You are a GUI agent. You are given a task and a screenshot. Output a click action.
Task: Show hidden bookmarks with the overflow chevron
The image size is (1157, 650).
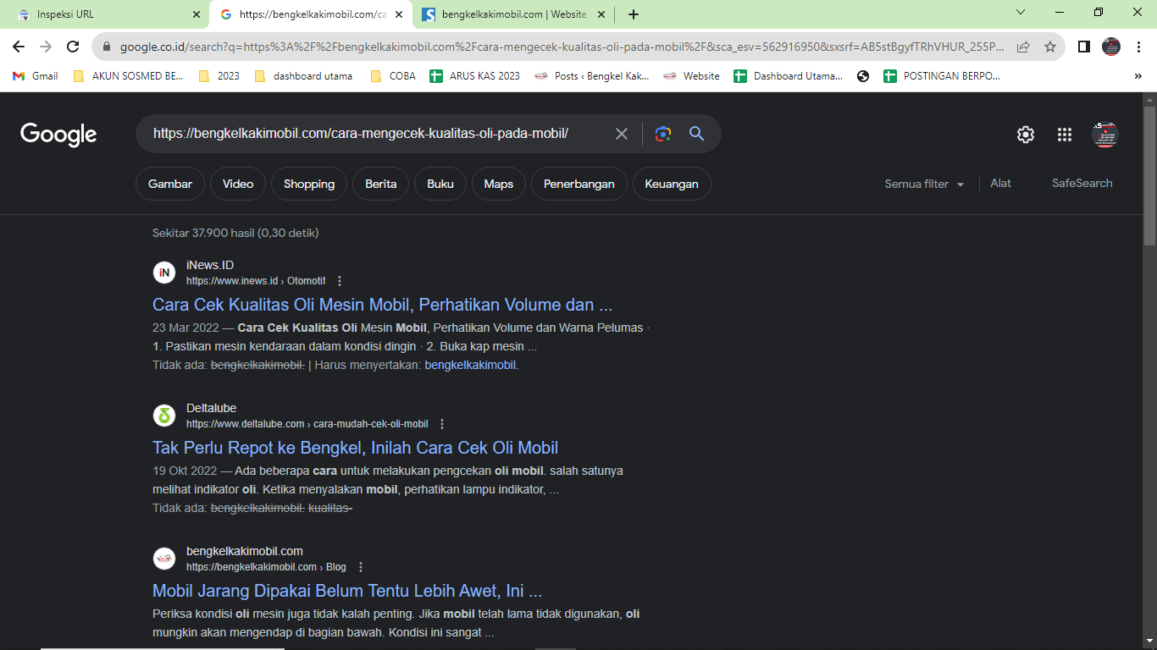click(1138, 76)
